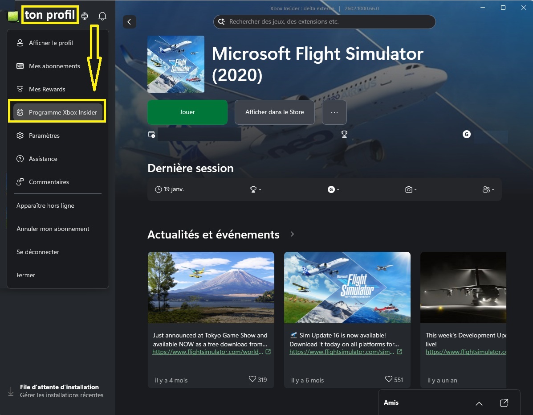
Task: Open Mes Rewards menu entry
Action: point(58,89)
